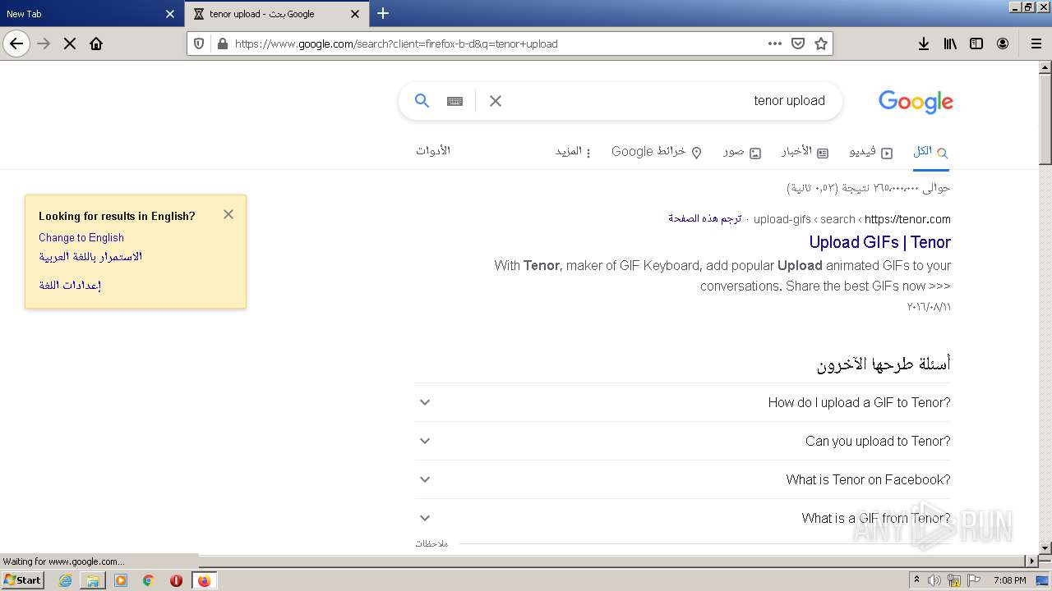The width and height of the screenshot is (1052, 591).
Task: Close the New Tab tab
Action: pos(170,14)
